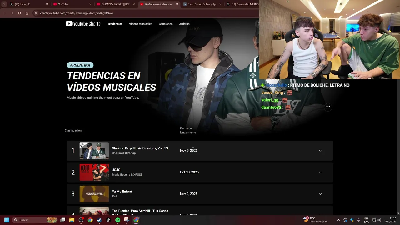Switch to the 1win Casino Online browser tab
Screen dimensions: 400x225
202,4
